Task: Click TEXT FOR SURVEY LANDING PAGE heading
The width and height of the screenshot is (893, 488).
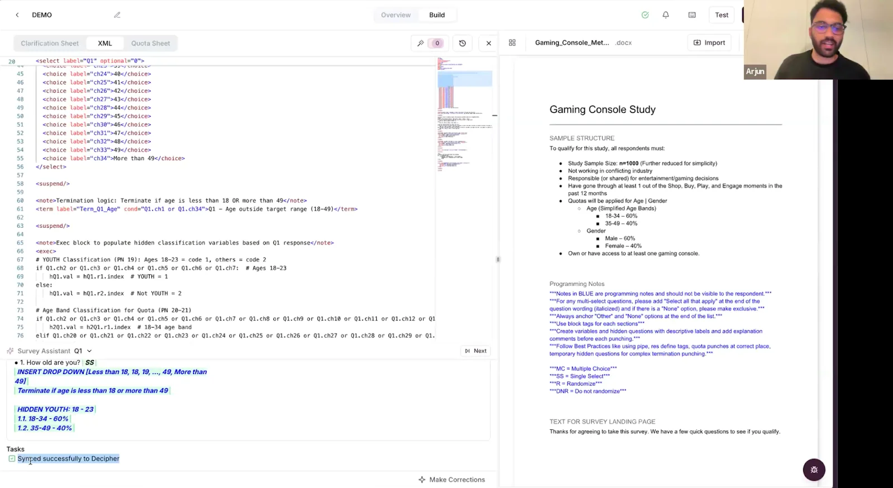Action: tap(602, 422)
